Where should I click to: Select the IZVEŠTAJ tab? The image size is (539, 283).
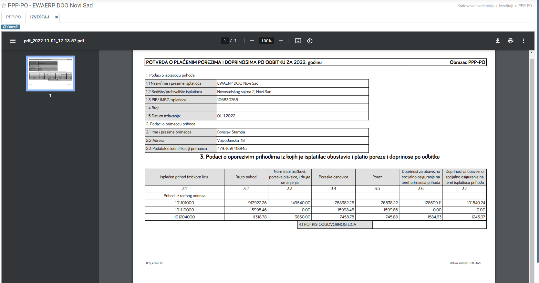coord(40,17)
